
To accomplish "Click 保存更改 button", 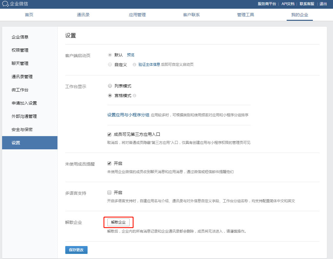I will click(x=76, y=250).
